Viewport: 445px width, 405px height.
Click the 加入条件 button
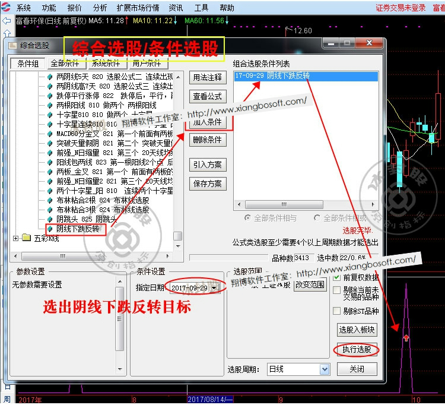pos(208,122)
